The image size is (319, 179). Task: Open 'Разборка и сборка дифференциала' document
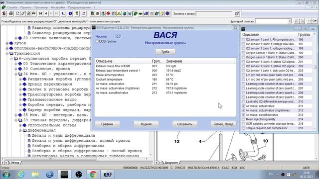[68, 146]
